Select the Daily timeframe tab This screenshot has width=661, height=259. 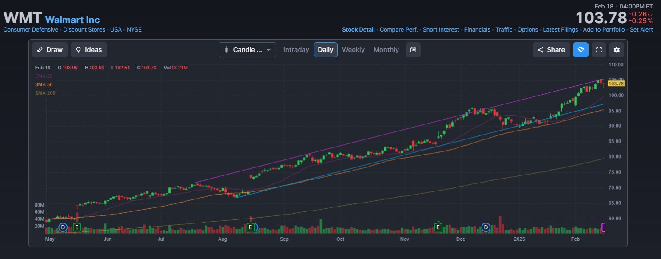point(326,50)
